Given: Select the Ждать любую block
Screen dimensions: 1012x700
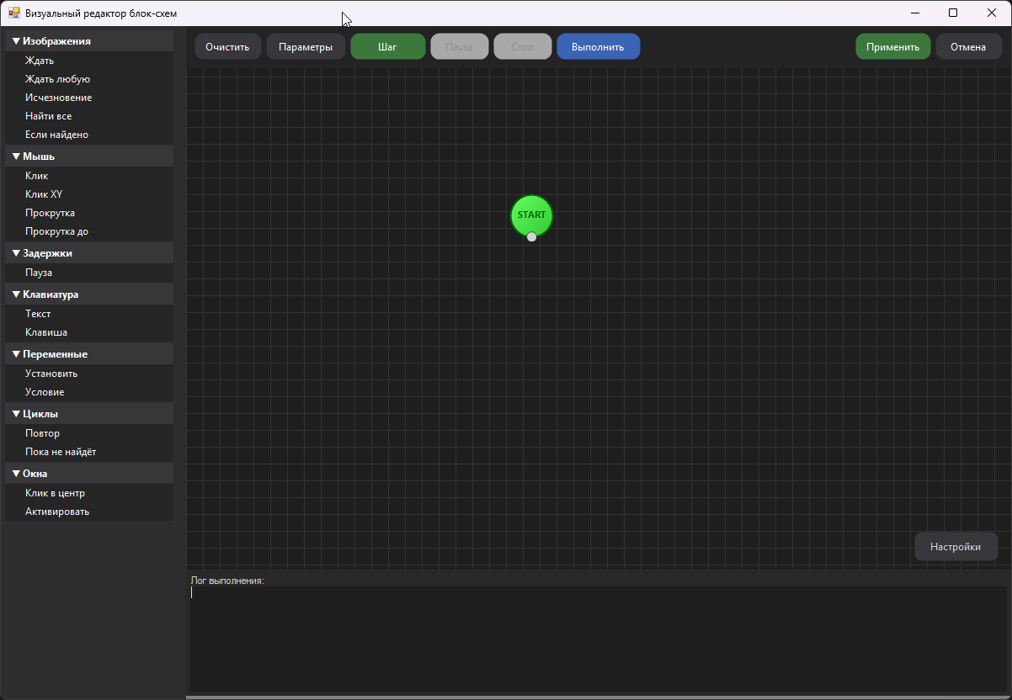Looking at the screenshot, I should click(x=57, y=79).
